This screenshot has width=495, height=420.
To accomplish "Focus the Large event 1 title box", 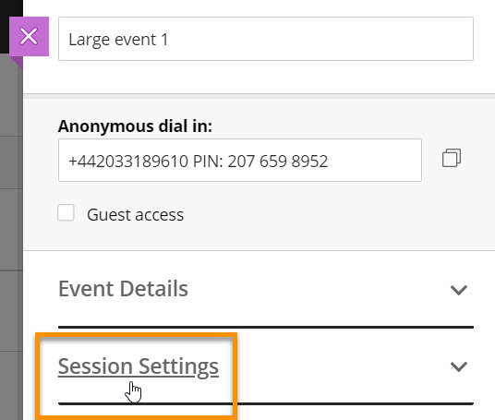I will (x=266, y=39).
